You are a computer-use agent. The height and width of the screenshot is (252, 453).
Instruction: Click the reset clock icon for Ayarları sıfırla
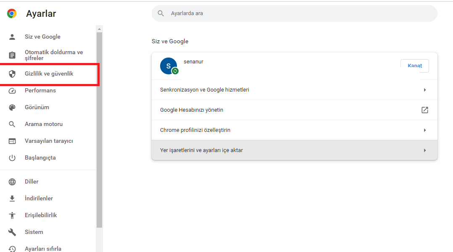[x=12, y=249]
